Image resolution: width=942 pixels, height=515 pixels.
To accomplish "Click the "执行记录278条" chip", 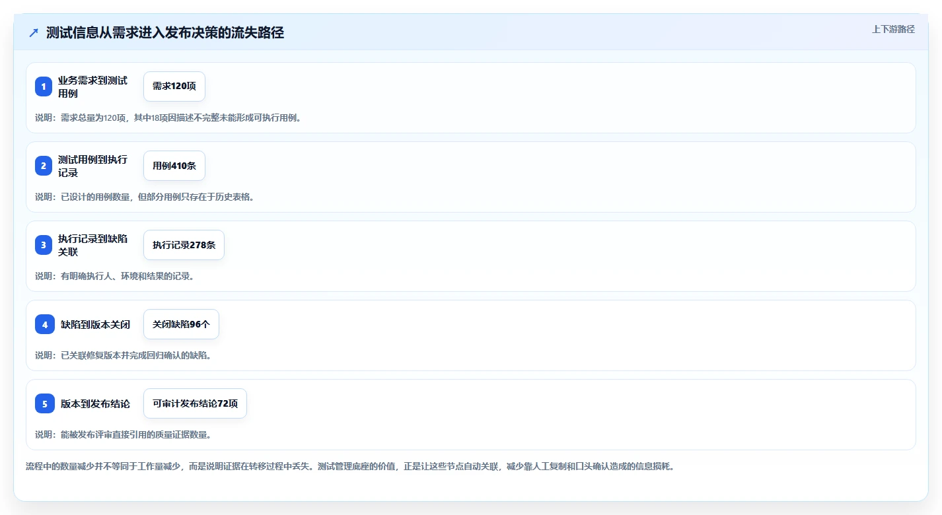I will tap(184, 245).
